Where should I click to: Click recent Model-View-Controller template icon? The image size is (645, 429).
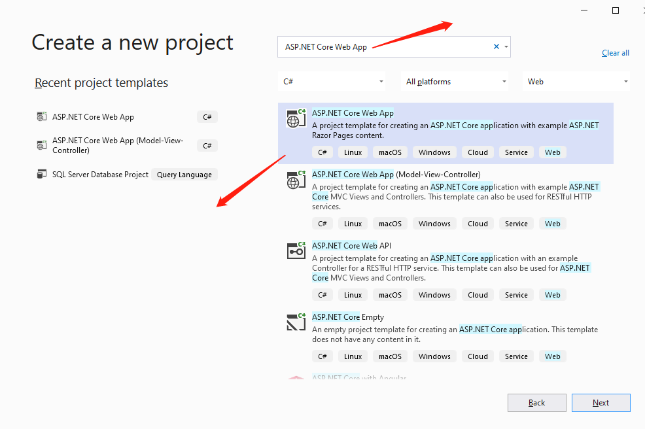pyautogui.click(x=42, y=145)
